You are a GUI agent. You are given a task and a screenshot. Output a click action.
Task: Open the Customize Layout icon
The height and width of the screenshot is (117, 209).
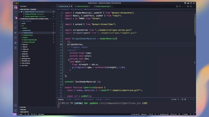[x=194, y=3]
